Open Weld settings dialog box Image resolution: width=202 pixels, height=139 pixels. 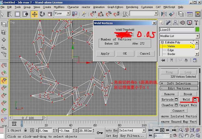click(195, 99)
